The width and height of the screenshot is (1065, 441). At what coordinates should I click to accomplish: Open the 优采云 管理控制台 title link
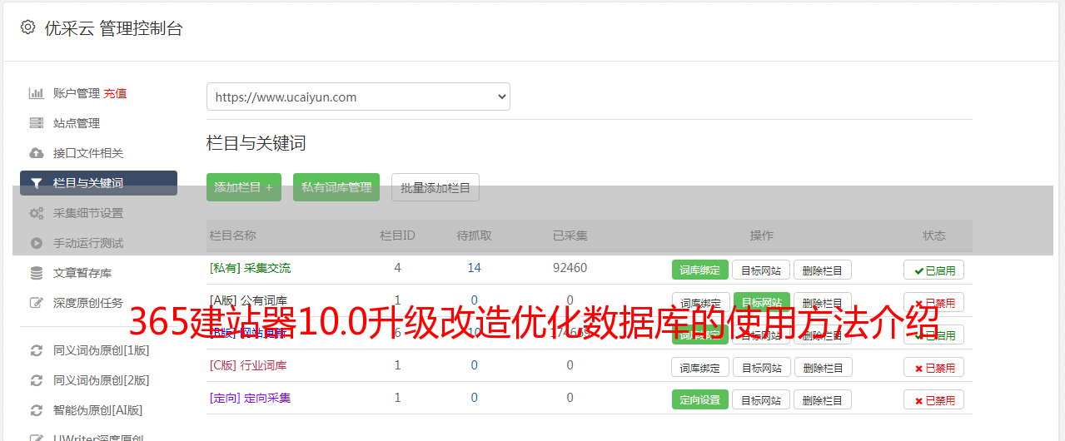113,28
